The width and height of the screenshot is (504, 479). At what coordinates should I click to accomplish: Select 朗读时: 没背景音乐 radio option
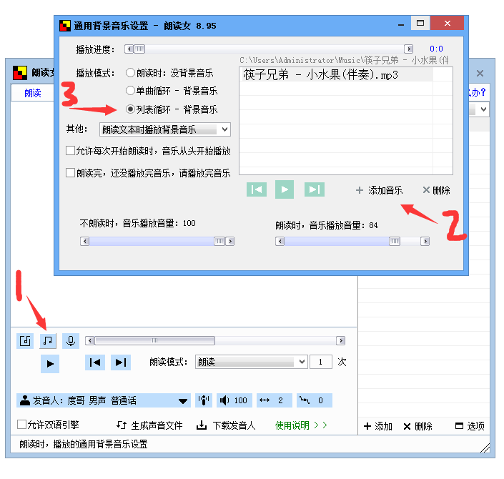[x=130, y=73]
